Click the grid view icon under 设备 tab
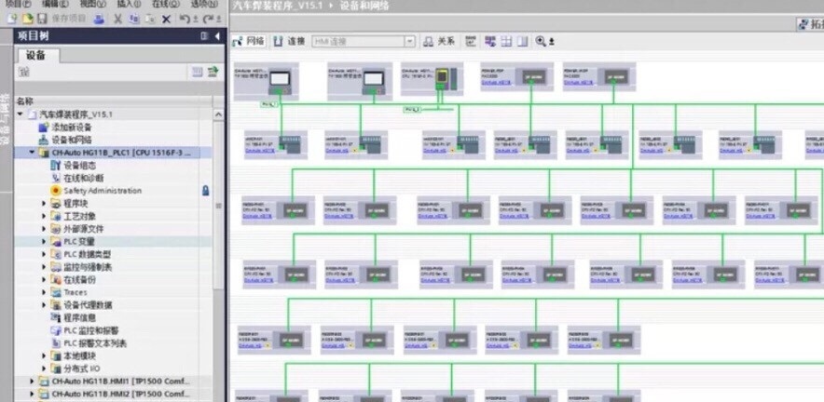This screenshot has height=402, width=824. [x=197, y=72]
